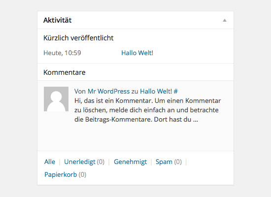Click the Kommentare heading

(x=64, y=72)
